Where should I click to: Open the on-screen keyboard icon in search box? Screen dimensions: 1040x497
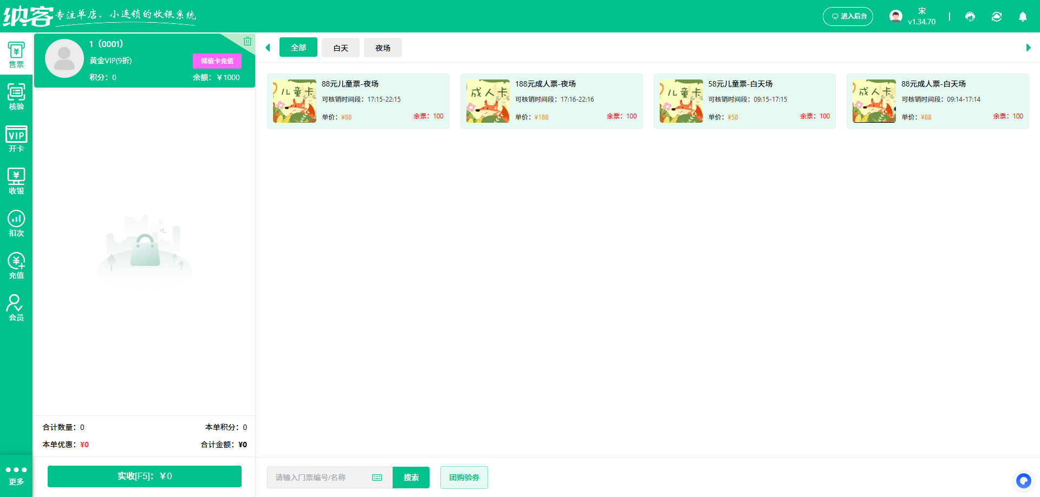pos(377,478)
